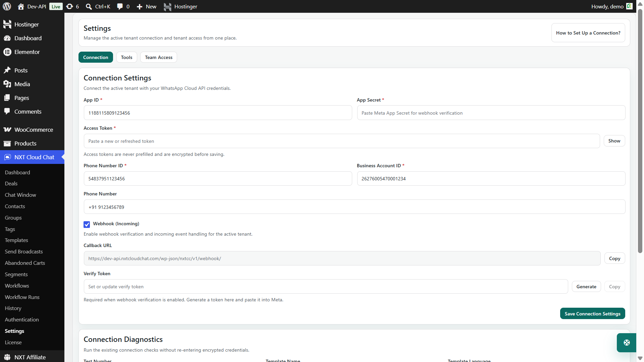Click the Products archive icon
644x362 pixels.
point(7,143)
